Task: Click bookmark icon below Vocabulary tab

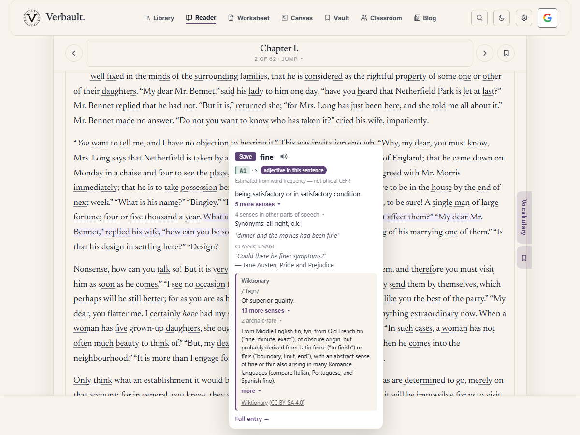Action: click(524, 258)
